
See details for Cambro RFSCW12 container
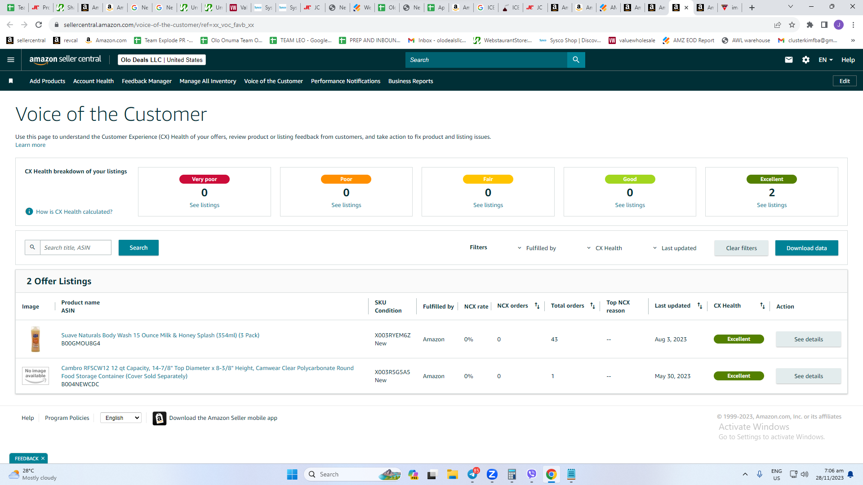tap(808, 376)
